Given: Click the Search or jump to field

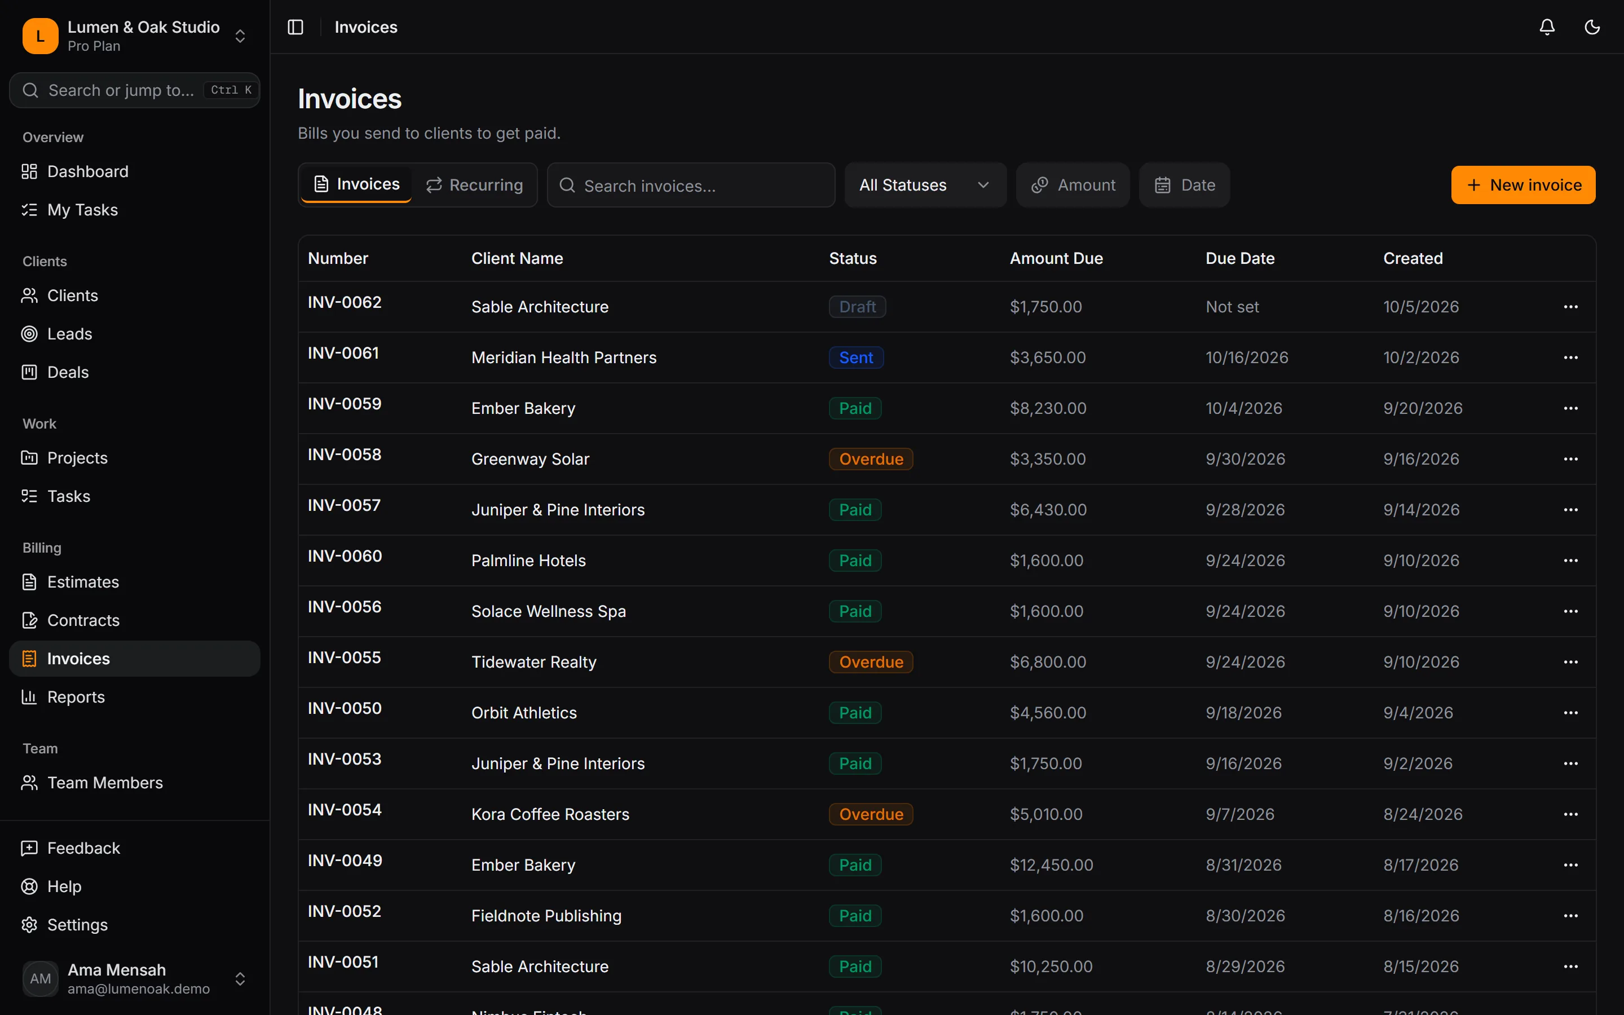Looking at the screenshot, I should pyautogui.click(x=135, y=90).
